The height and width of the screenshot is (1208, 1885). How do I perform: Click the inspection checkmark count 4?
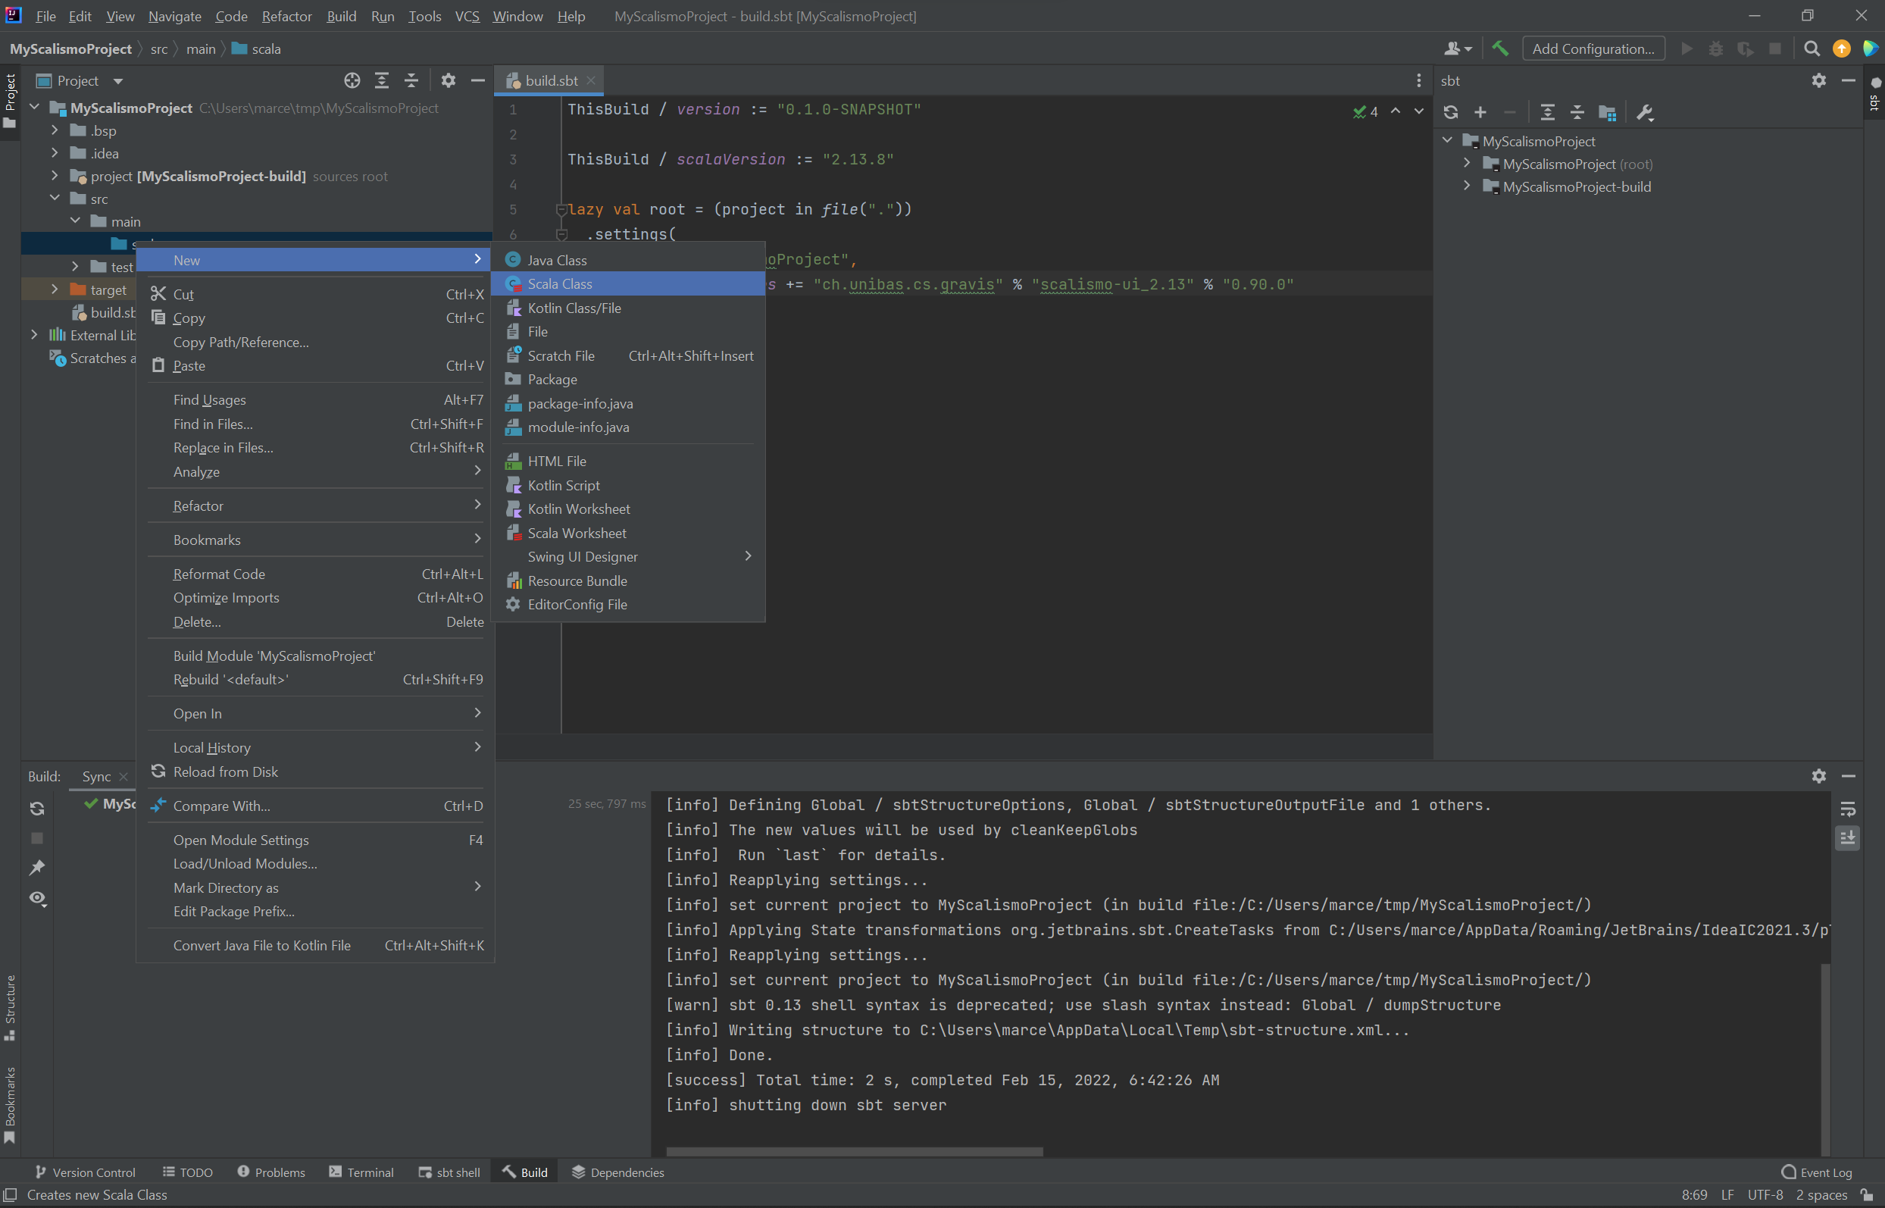(1366, 112)
